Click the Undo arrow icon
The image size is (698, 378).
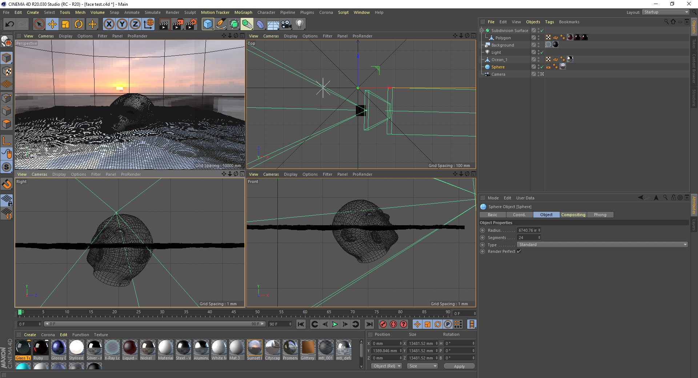(x=10, y=24)
